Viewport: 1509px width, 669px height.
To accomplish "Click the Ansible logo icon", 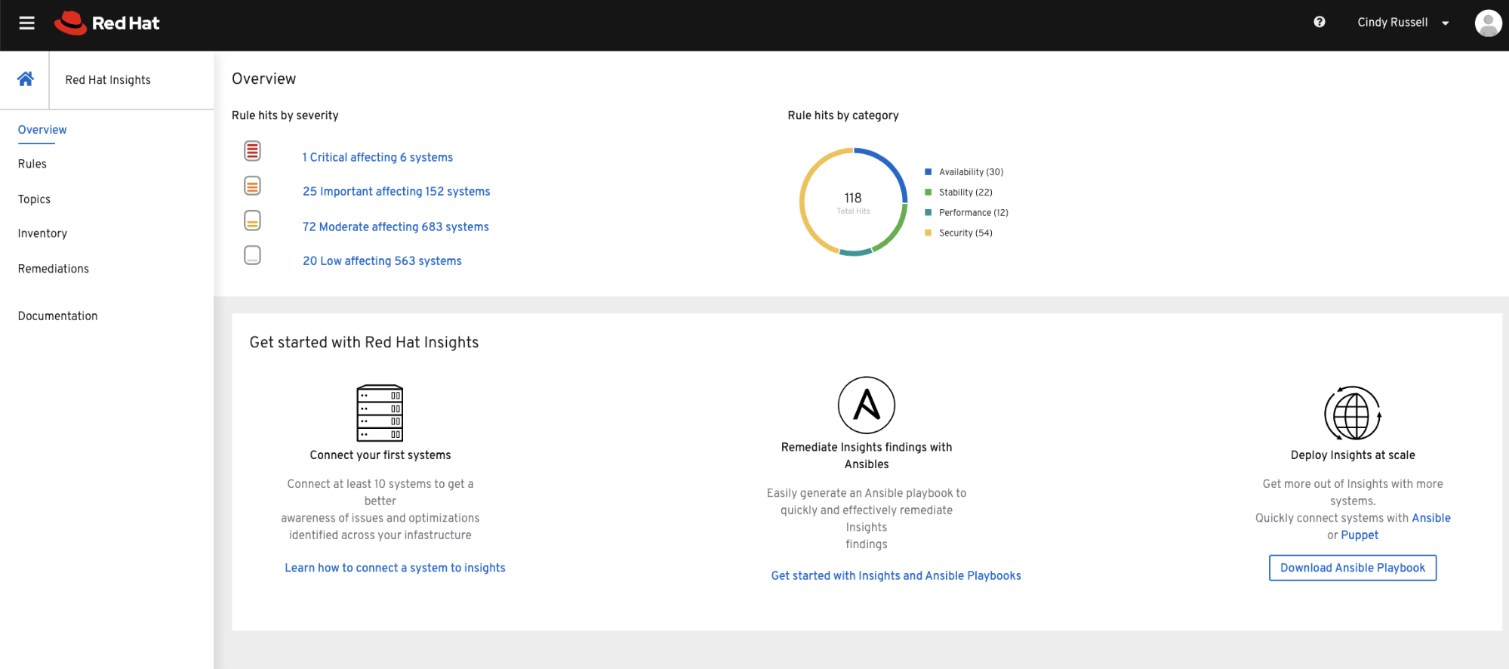I will (x=866, y=405).
